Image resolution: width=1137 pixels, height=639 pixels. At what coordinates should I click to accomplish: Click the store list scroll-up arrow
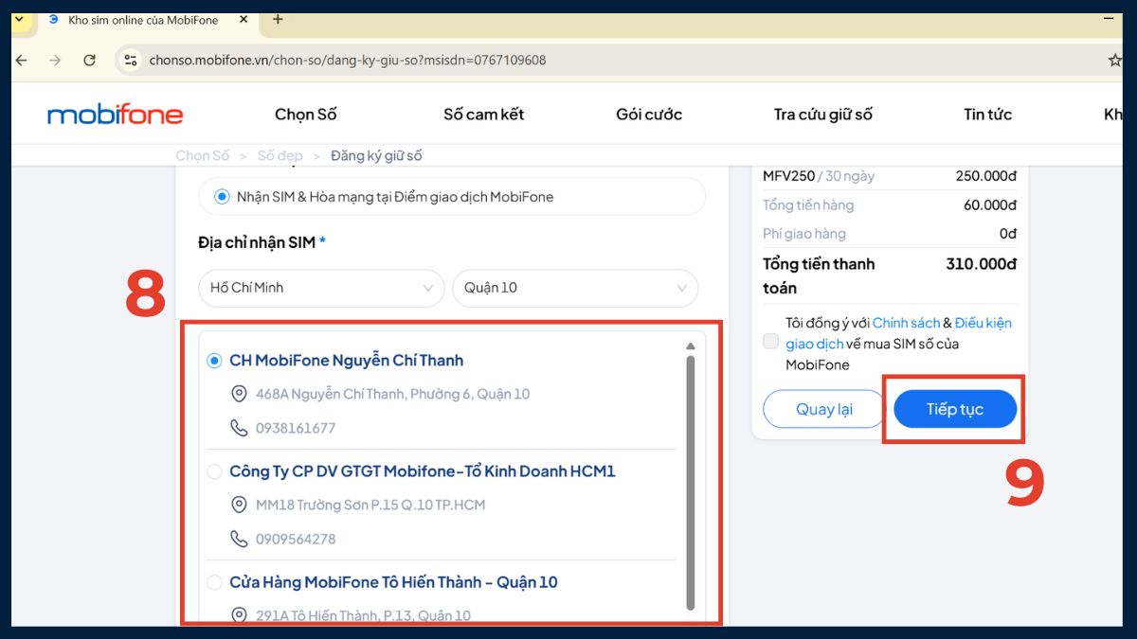[690, 346]
